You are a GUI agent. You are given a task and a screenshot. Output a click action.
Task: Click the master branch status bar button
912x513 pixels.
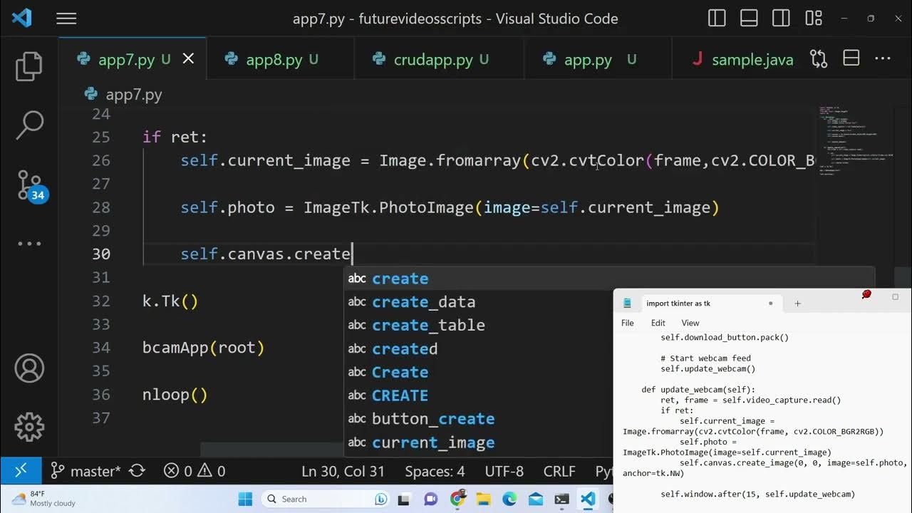pyautogui.click(x=85, y=471)
